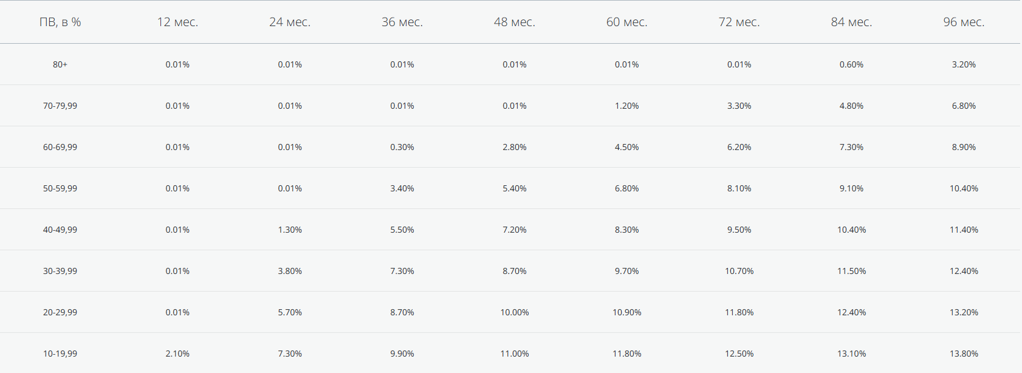
Task: Select the ПВ, в % header cell
Action: 60,22
